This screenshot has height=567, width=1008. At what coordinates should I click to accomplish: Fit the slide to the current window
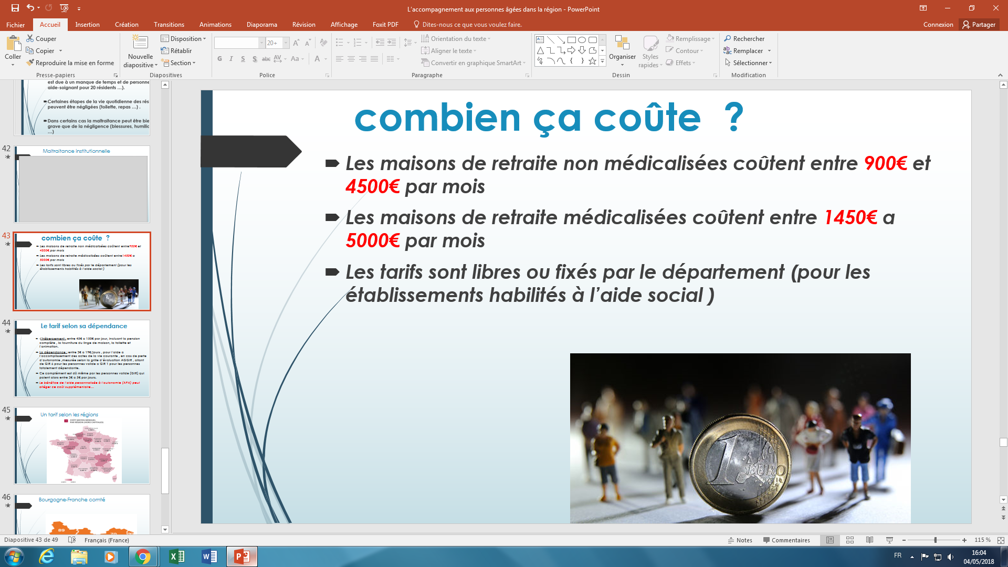1001,540
